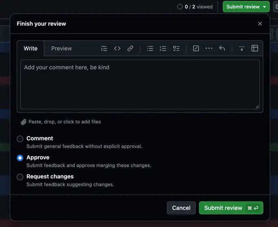This screenshot has width=278, height=227.
Task: Switch to the Preview tab
Action: pyautogui.click(x=62, y=48)
